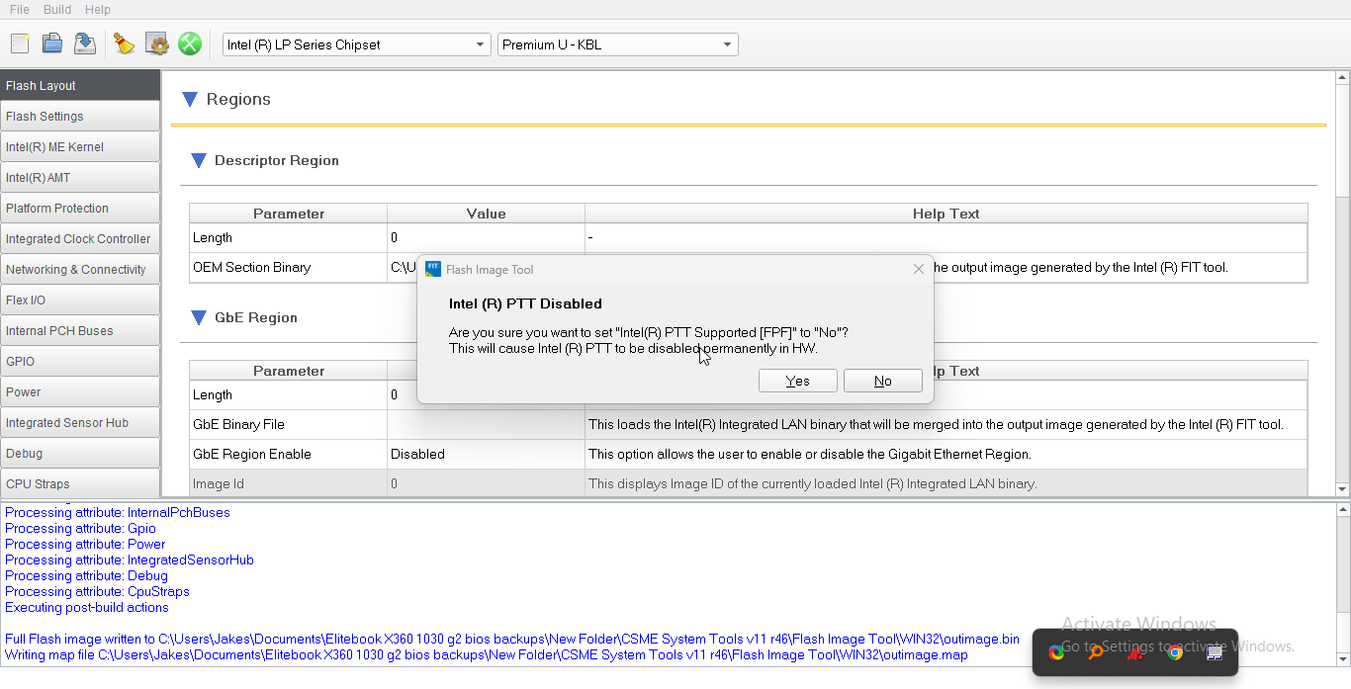Click the 'Writing map file' log line

pos(487,654)
